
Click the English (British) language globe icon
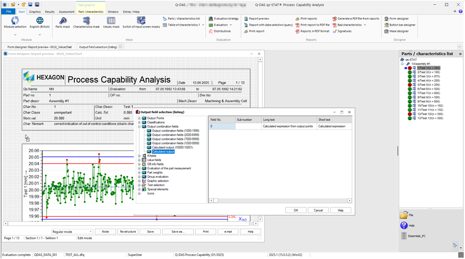[40, 20]
